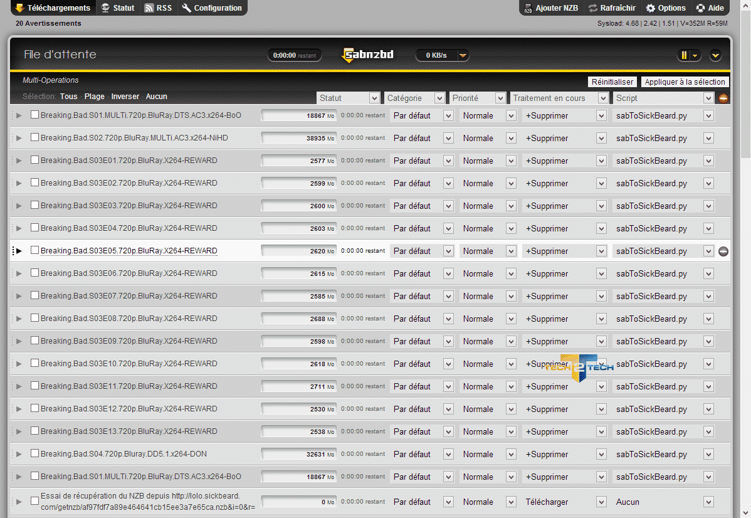
Task: Switch to the Statut tab
Action: click(117, 8)
